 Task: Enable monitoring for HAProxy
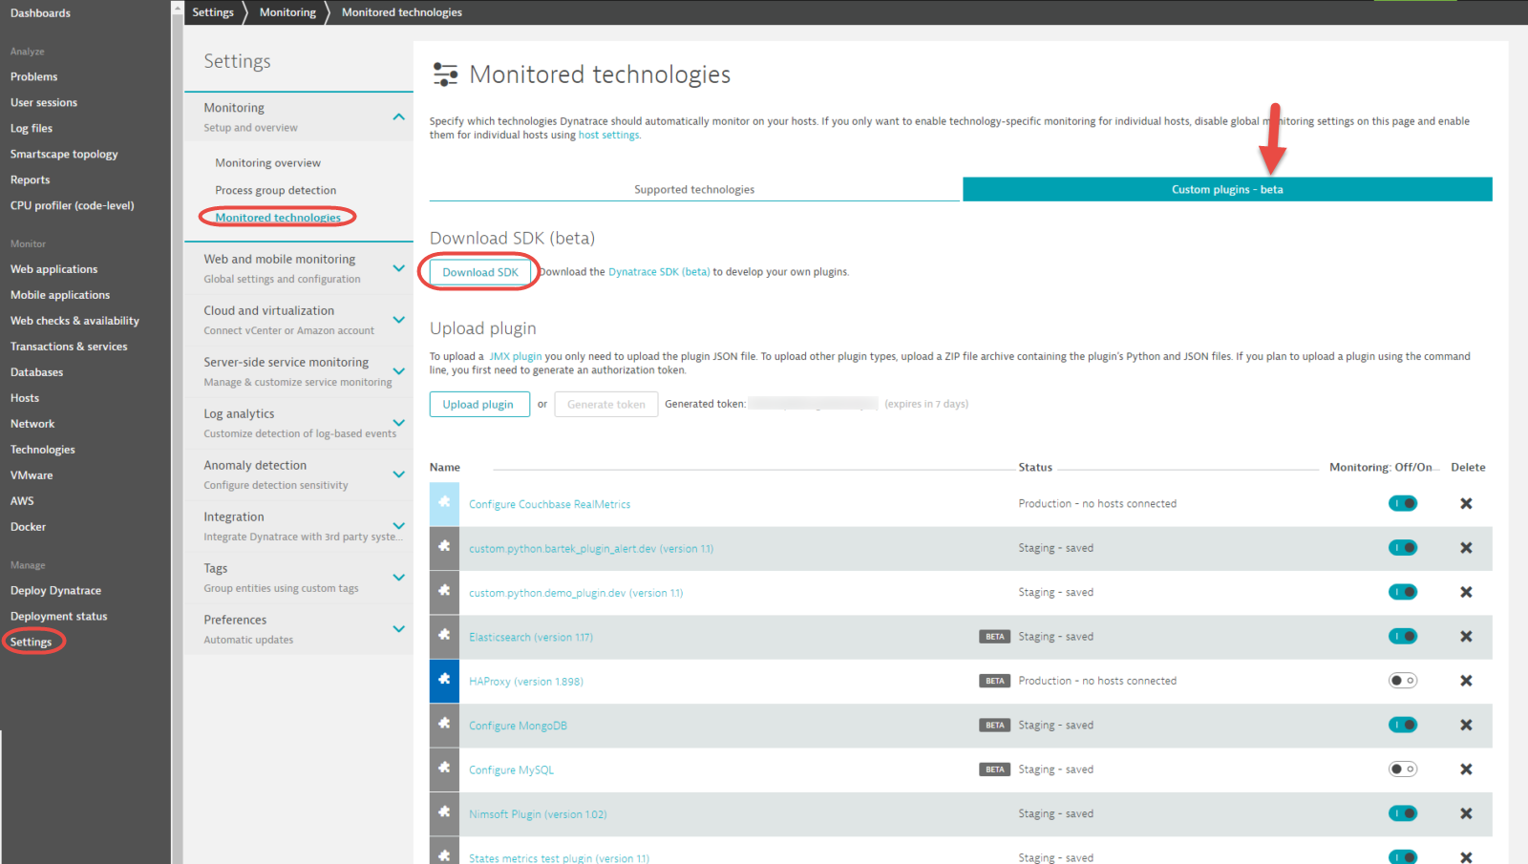pyautogui.click(x=1403, y=681)
